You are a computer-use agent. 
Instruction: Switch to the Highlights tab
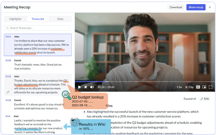pos(15,19)
